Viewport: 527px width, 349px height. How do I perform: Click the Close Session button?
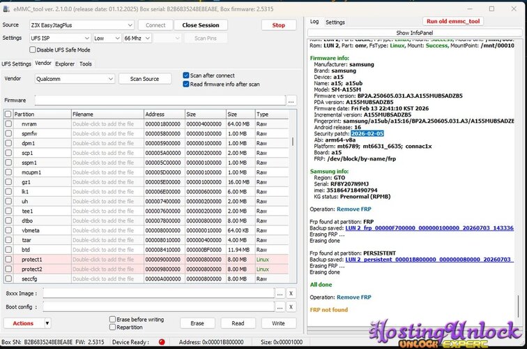(x=201, y=25)
